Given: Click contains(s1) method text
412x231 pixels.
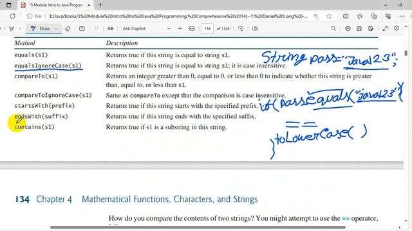Looking at the screenshot, I should (34, 127).
